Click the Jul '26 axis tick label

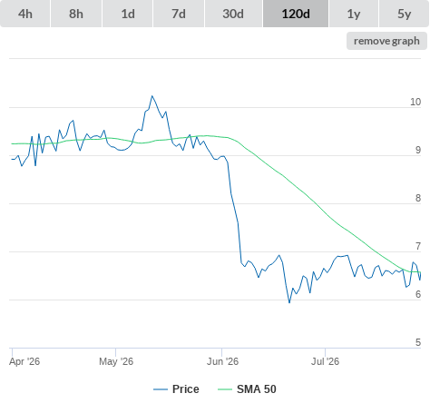tap(325, 361)
